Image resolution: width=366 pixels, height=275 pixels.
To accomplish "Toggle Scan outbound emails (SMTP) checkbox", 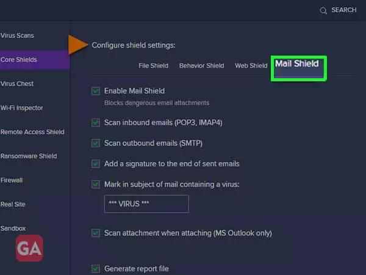I will 96,143.
